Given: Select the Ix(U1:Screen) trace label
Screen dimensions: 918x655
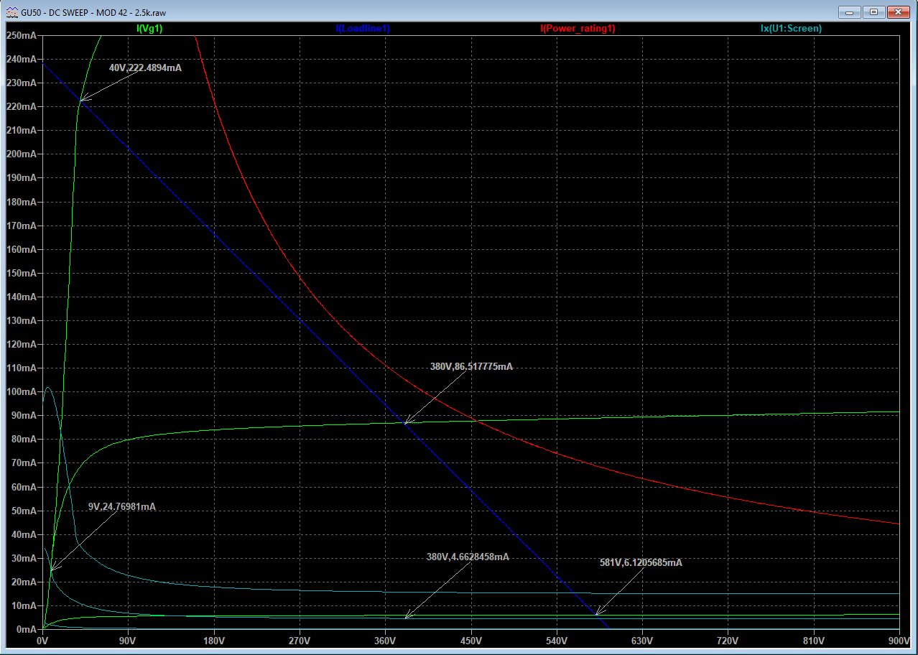Looking at the screenshot, I should 791,29.
